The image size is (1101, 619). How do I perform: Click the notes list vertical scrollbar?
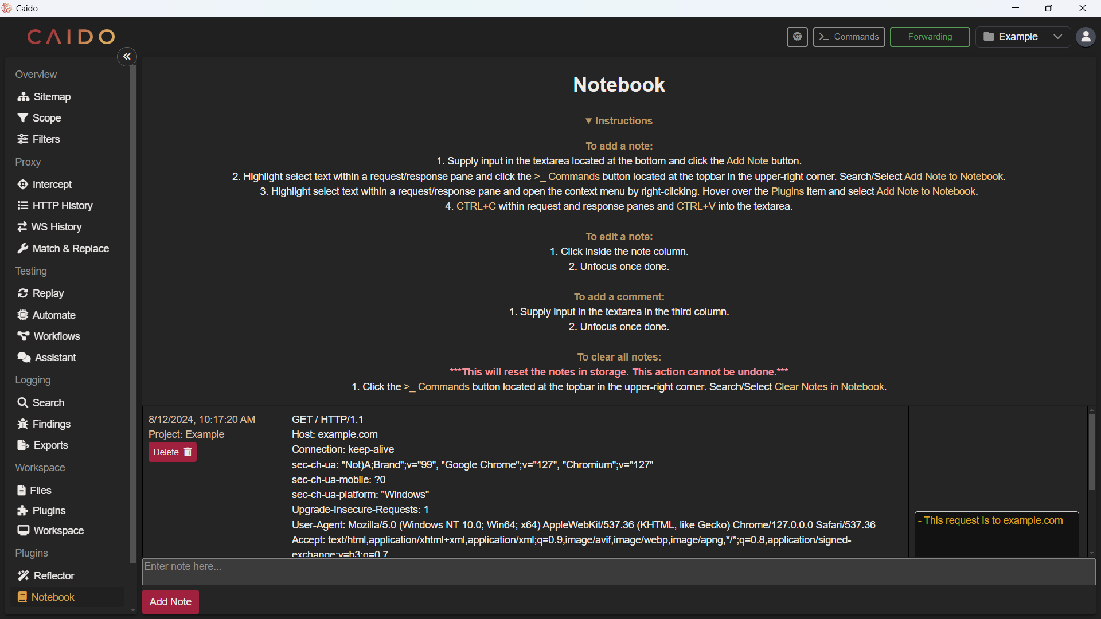(x=1092, y=453)
